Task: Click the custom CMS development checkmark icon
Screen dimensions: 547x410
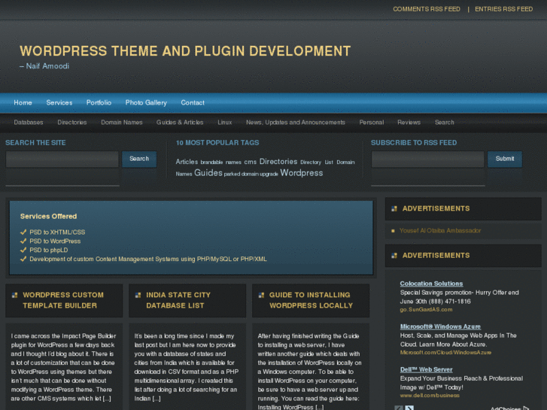Action: (x=23, y=259)
